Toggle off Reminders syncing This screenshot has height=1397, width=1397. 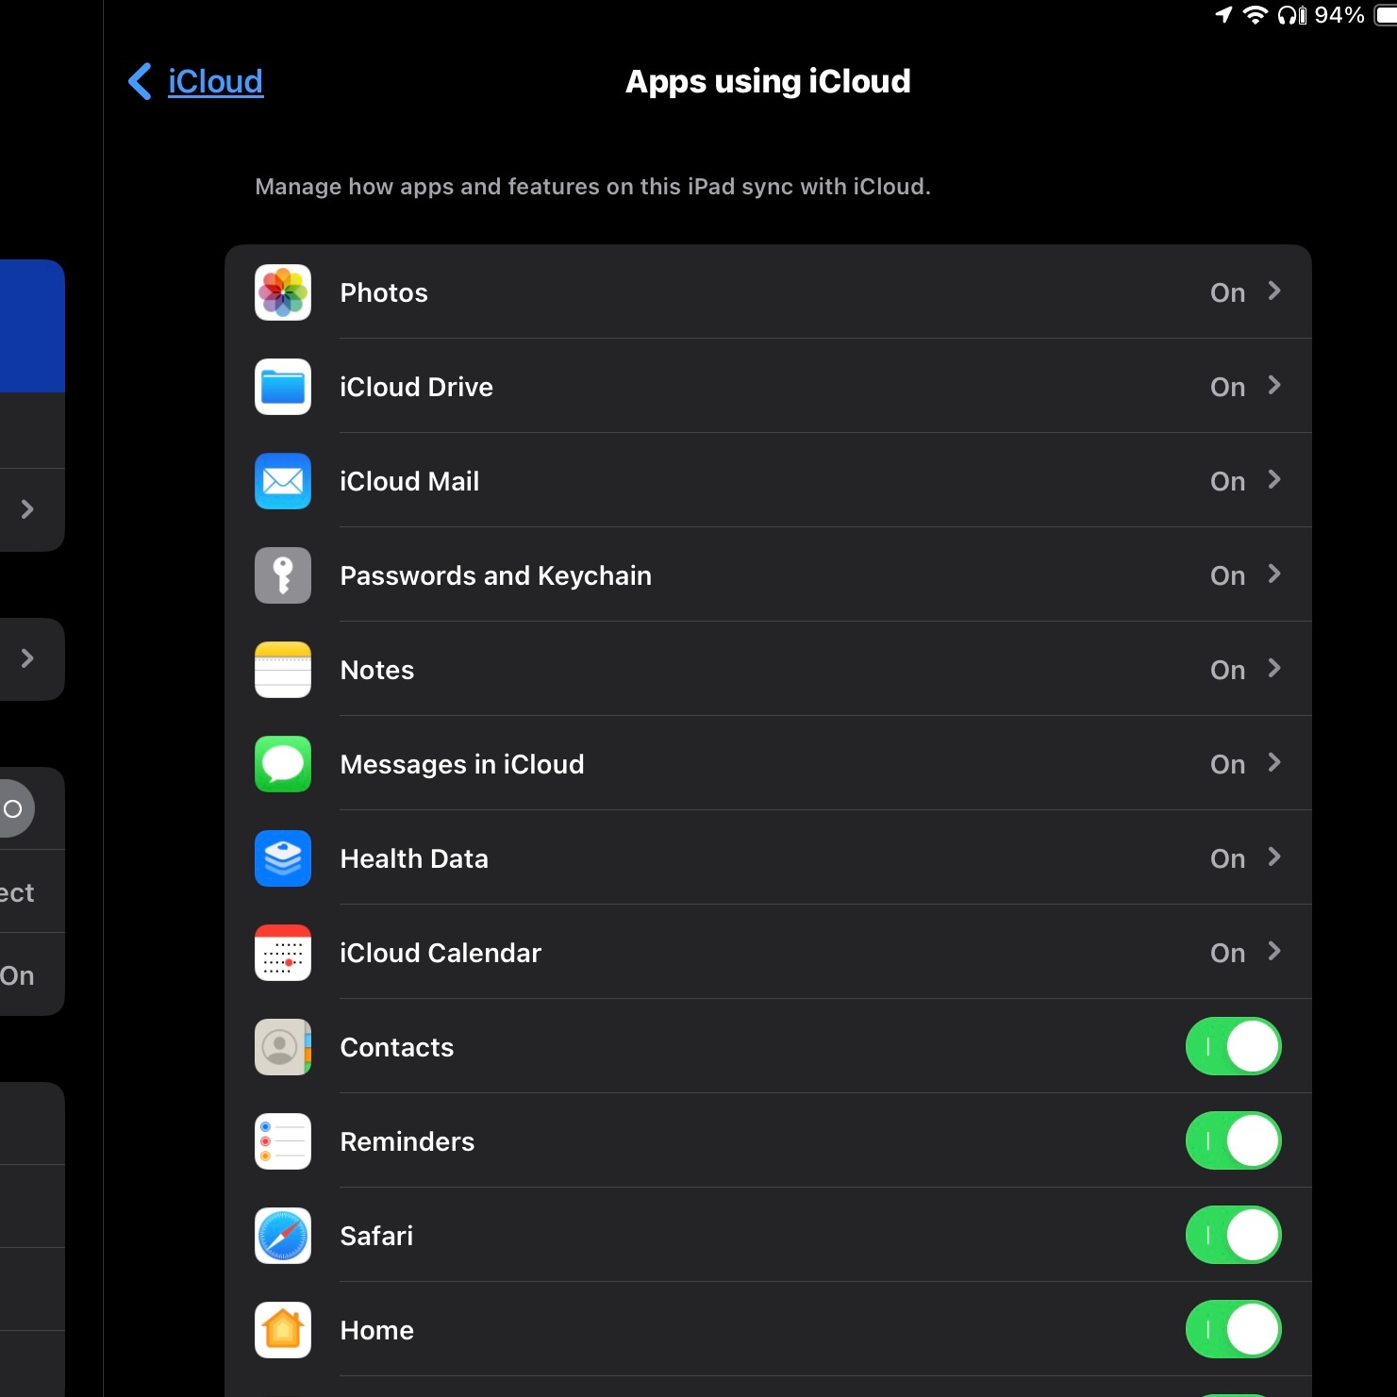point(1234,1141)
